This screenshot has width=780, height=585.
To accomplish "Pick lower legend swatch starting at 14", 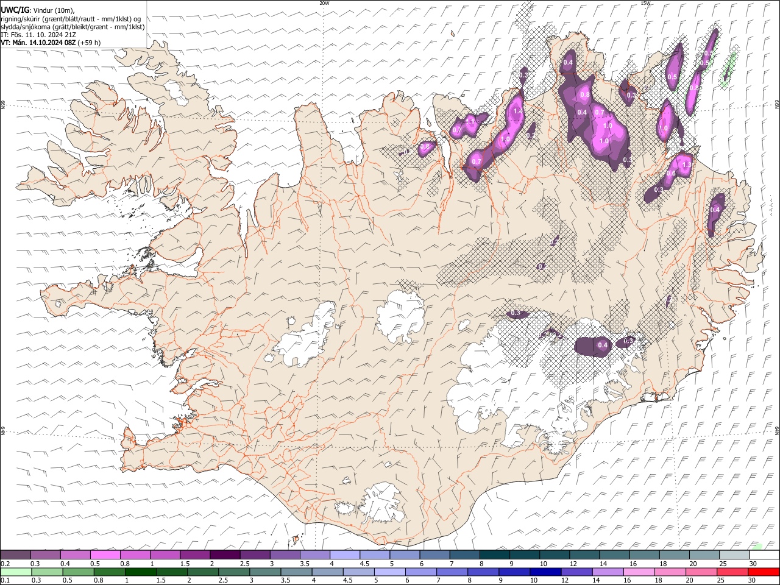I will pyautogui.click(x=608, y=572).
